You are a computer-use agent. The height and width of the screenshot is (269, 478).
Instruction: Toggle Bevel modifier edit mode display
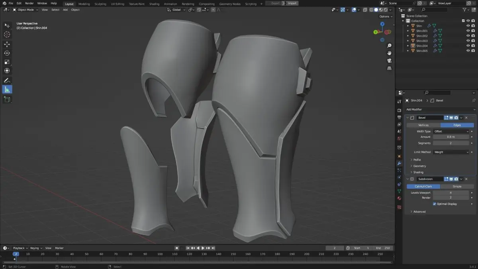tap(447, 118)
